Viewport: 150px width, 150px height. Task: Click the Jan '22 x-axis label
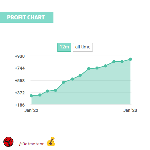[x=31, y=110]
